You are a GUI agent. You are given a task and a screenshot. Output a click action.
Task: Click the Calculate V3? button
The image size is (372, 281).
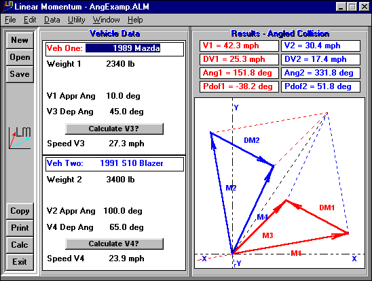(x=114, y=129)
